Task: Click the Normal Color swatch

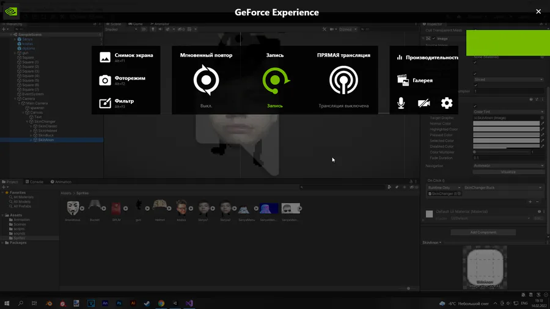Action: click(x=506, y=123)
